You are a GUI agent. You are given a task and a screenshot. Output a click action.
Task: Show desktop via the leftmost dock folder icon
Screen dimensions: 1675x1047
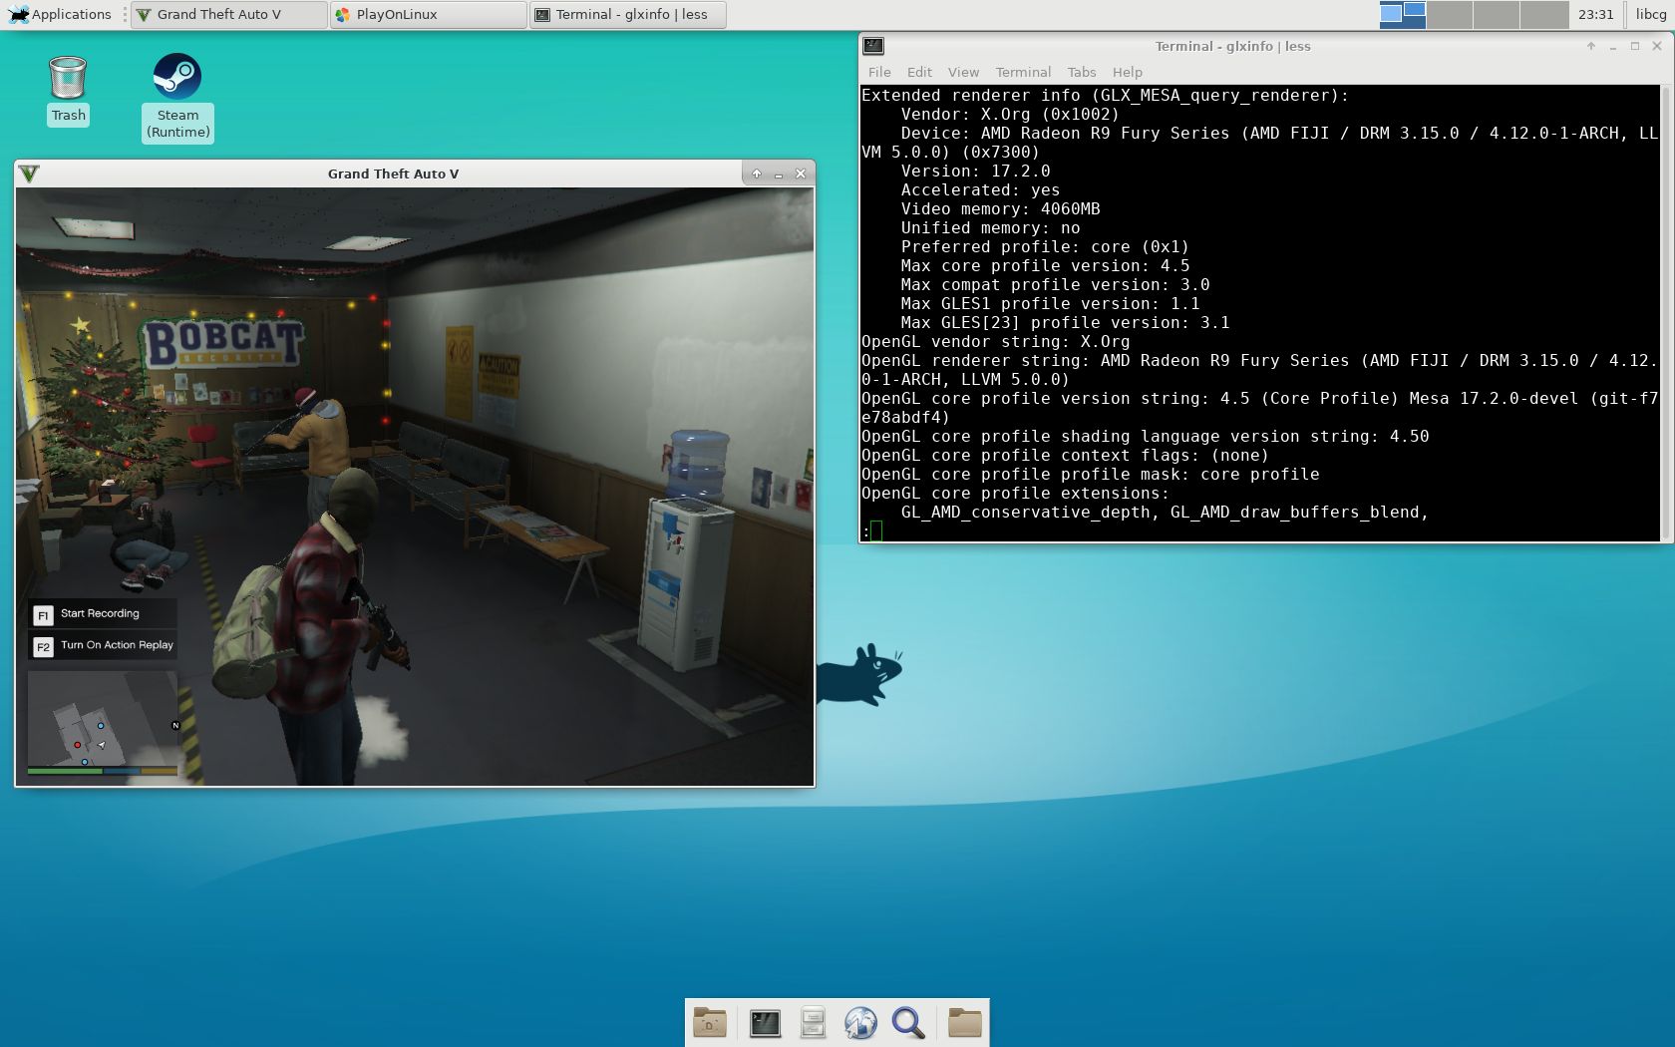pos(710,1023)
